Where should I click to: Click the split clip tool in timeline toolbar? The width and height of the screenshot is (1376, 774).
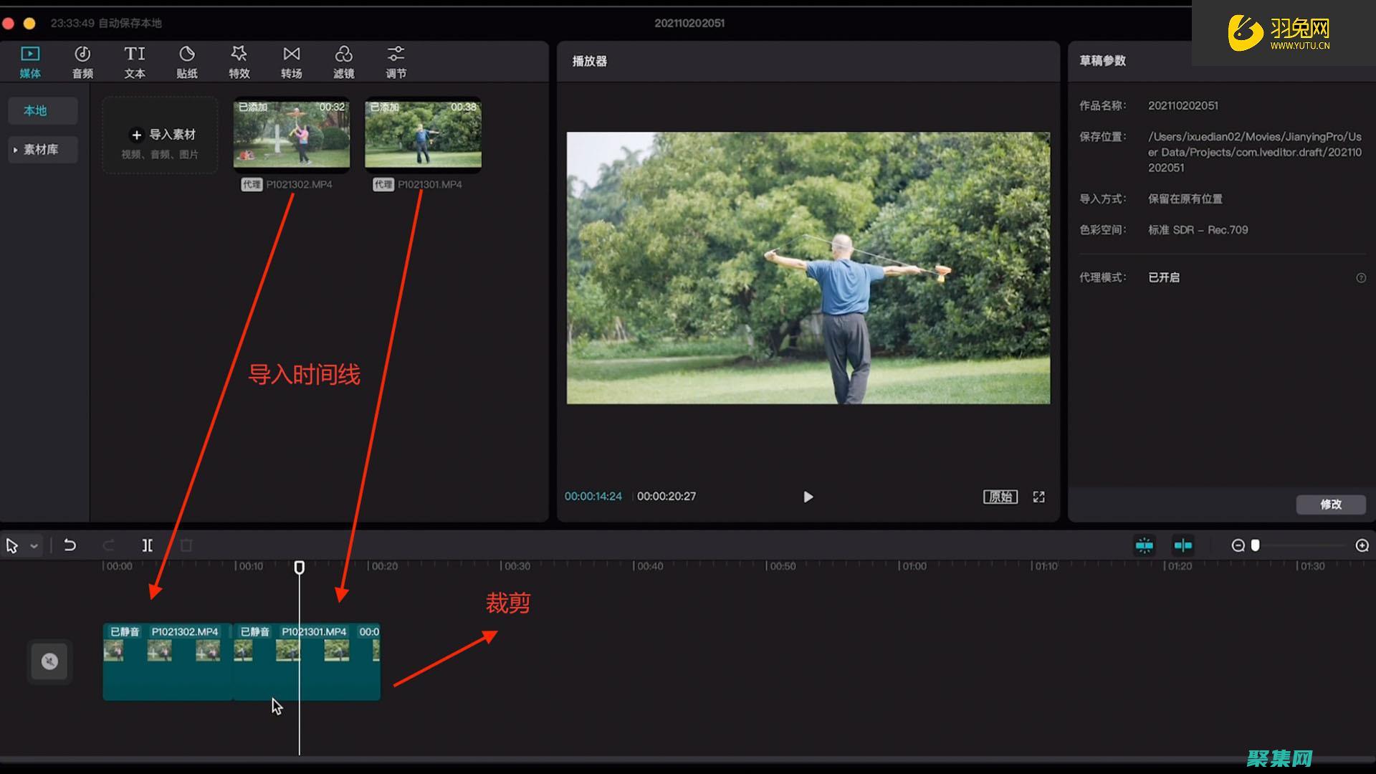click(x=147, y=545)
